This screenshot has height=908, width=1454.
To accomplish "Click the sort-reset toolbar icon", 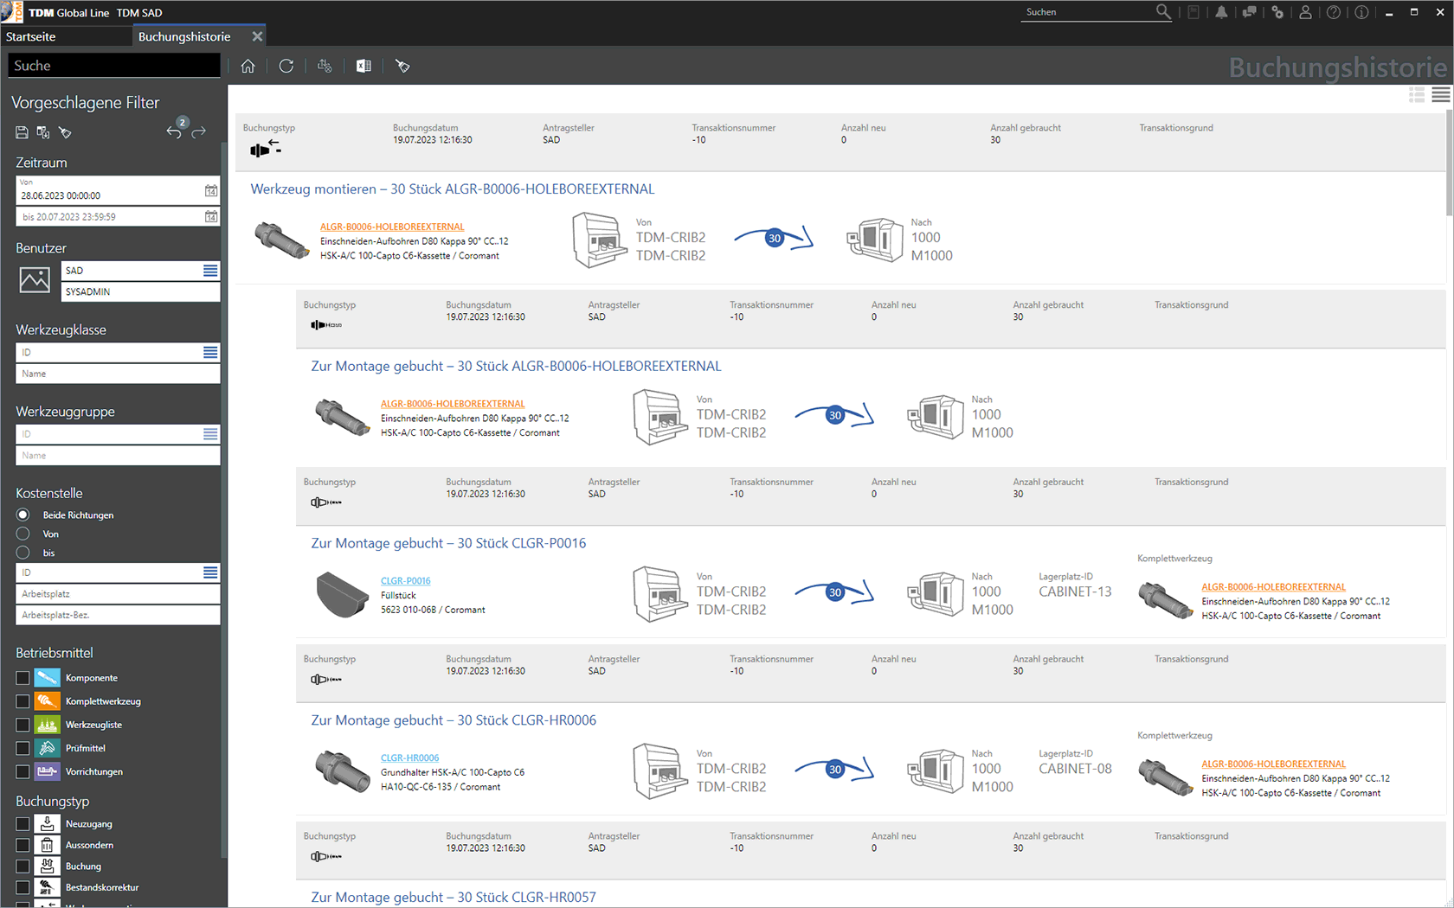I will click(x=325, y=66).
